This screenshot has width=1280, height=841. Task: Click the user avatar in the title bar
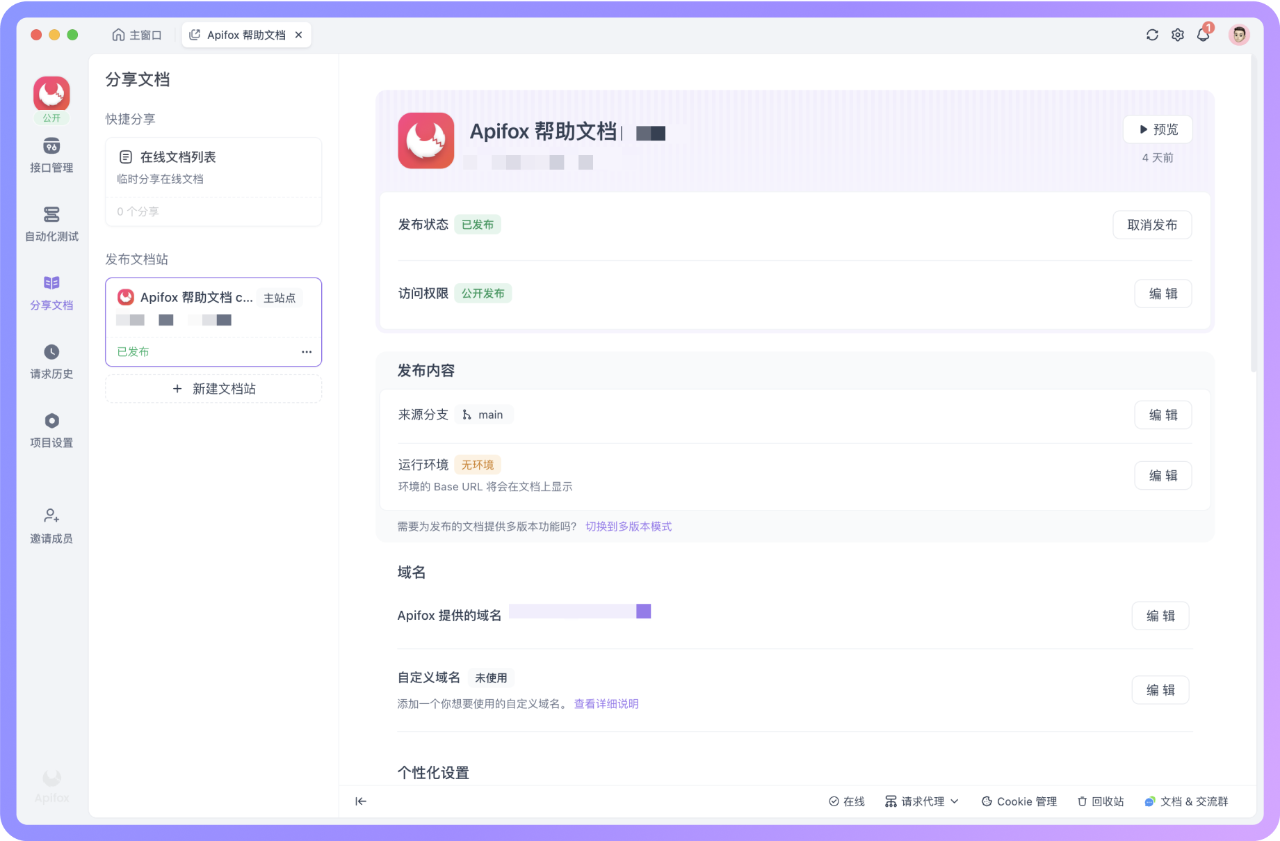pos(1239,35)
